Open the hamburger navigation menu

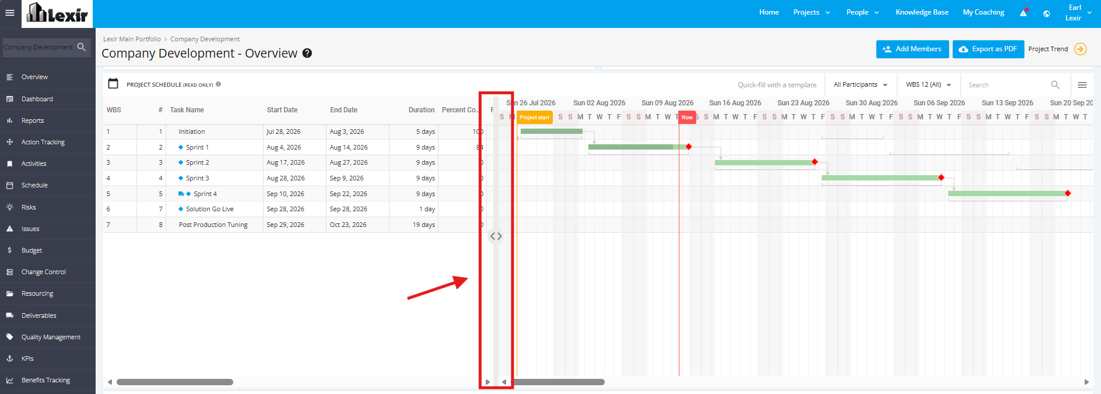point(10,12)
